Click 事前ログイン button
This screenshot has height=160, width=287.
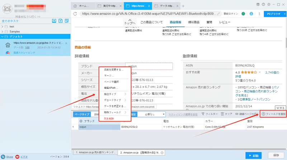pyautogui.click(x=231, y=14)
